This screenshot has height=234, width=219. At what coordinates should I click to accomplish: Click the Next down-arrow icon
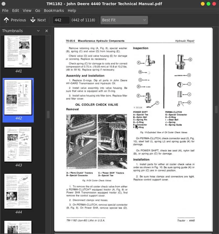(x=33, y=20)
